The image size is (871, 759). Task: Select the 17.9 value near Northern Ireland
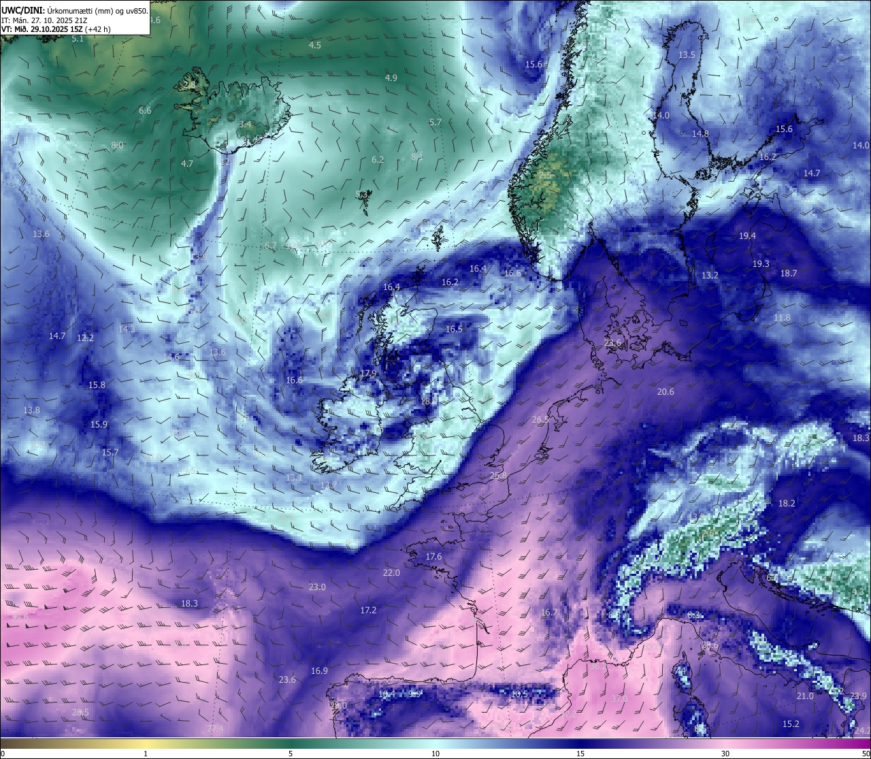pos(368,373)
